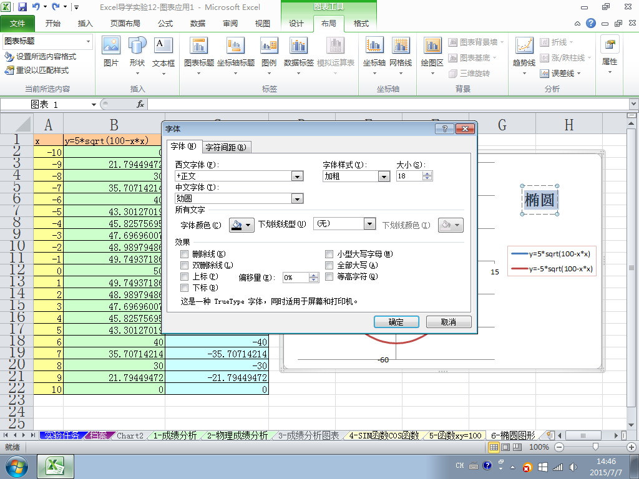The width and height of the screenshot is (639, 479).
Task: Expand the formula bar
Action: 633,104
